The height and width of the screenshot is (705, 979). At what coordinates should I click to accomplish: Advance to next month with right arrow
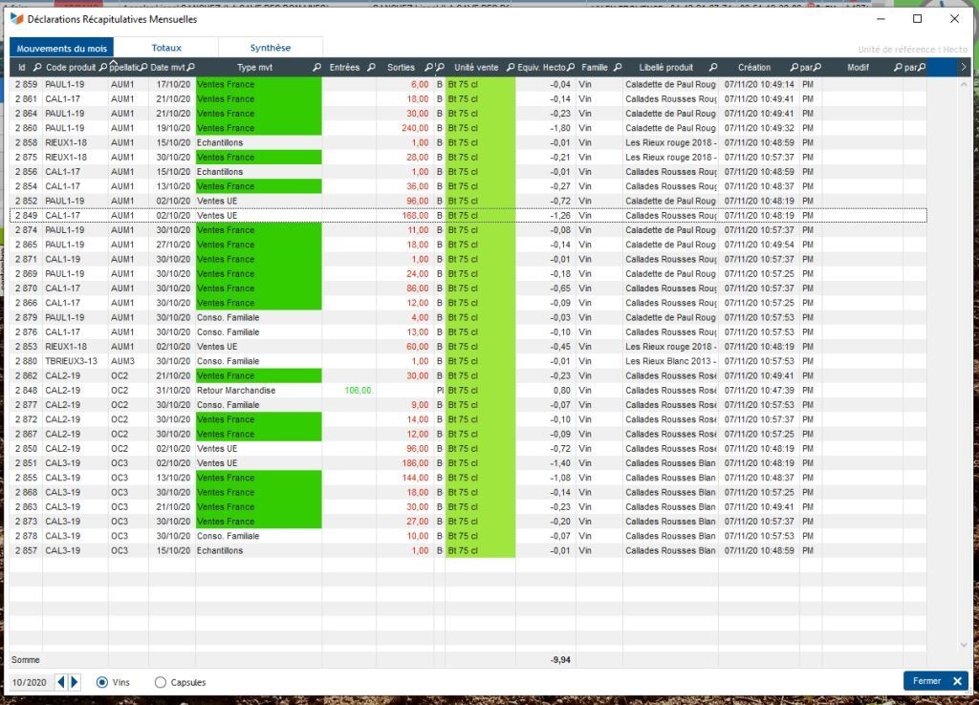(x=76, y=682)
